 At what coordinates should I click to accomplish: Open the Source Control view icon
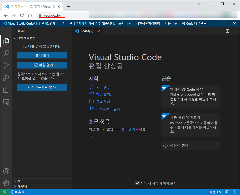(6, 66)
